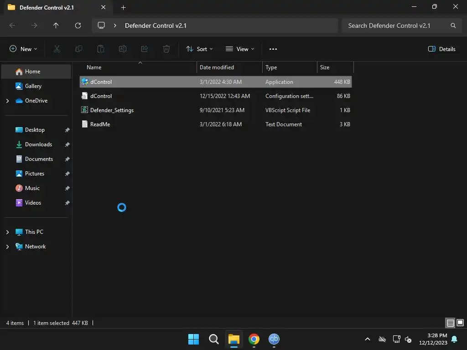Cut the selected file with scissors icon
This screenshot has width=467, height=350.
click(57, 49)
